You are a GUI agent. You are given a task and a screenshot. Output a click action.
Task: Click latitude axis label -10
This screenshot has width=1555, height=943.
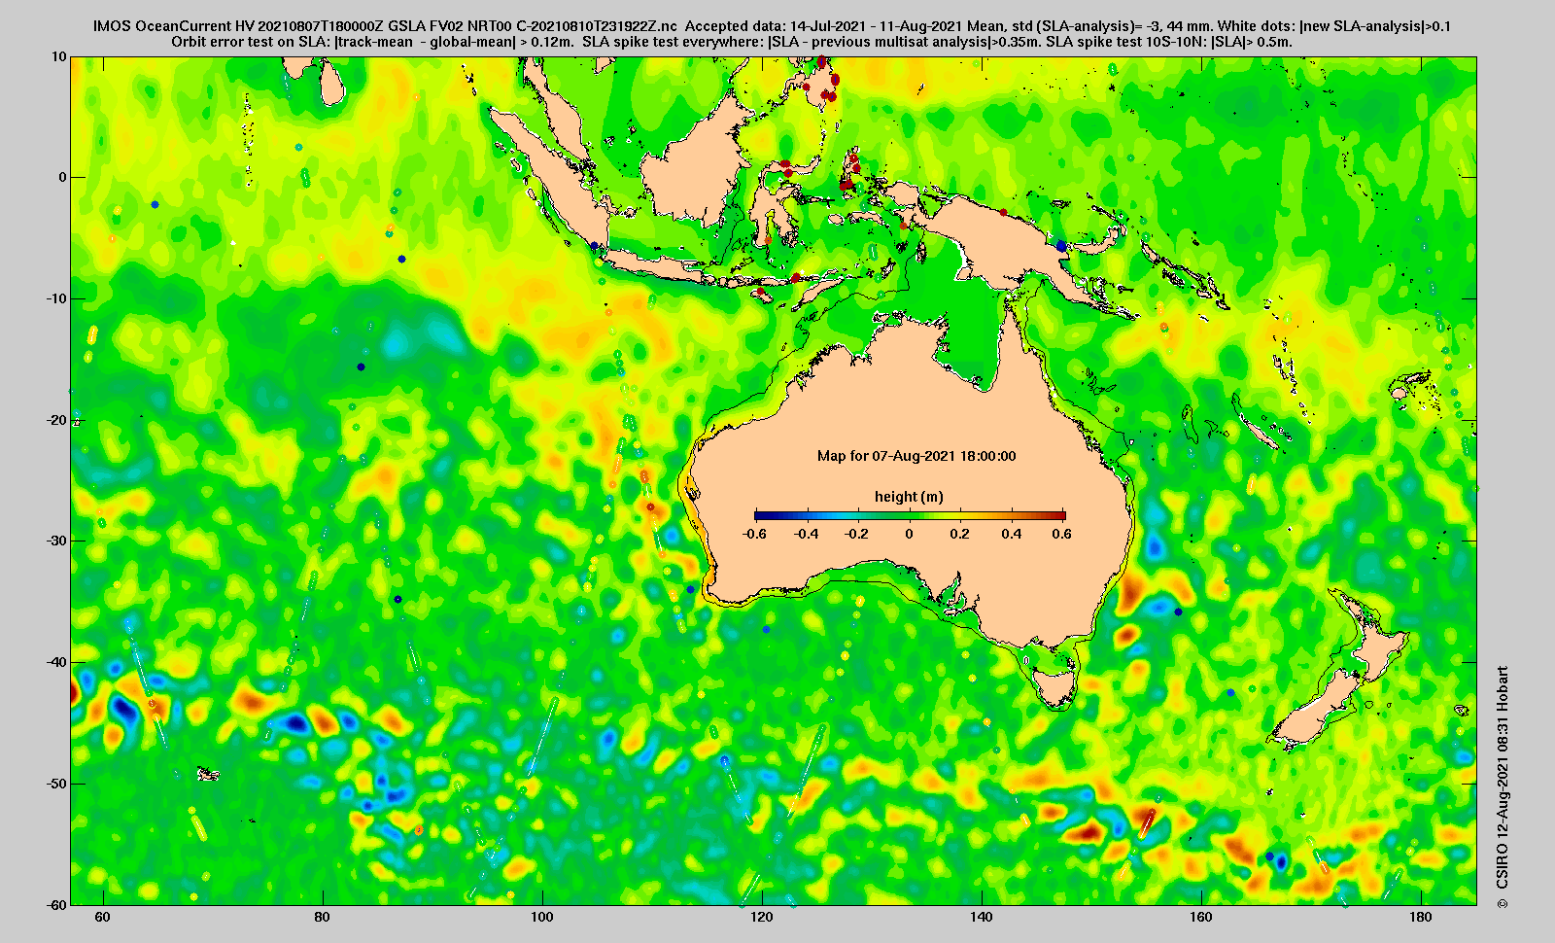[x=57, y=298]
